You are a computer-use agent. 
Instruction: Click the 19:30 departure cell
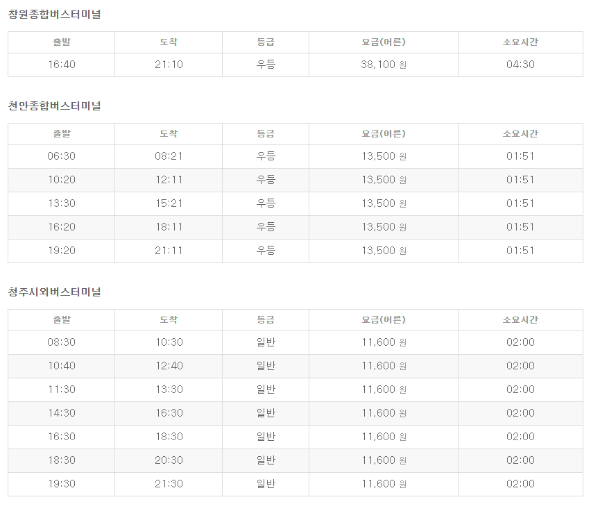click(62, 484)
